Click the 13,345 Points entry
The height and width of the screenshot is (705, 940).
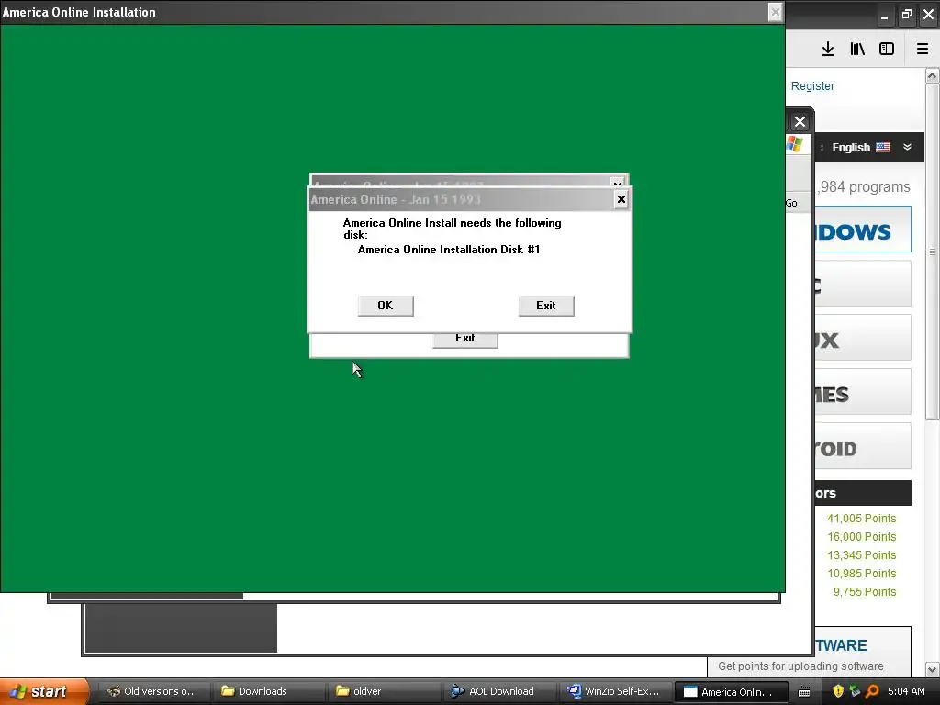coord(861,555)
